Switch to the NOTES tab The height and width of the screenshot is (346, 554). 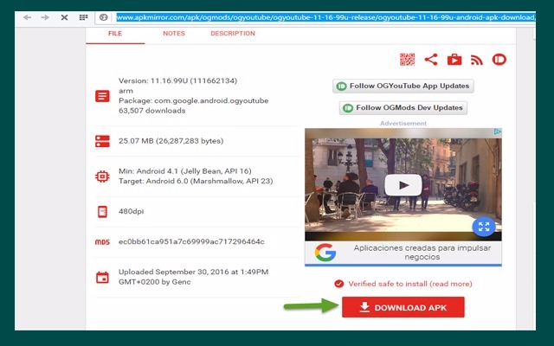[x=174, y=34]
